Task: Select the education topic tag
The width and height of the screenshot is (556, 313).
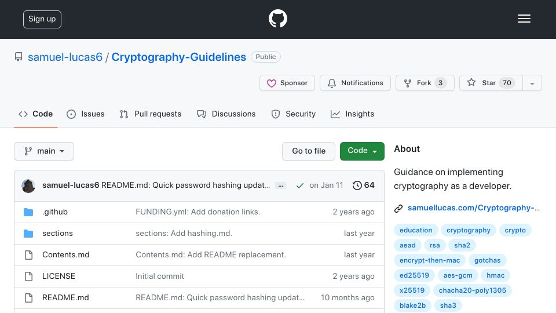Action: [x=416, y=230]
